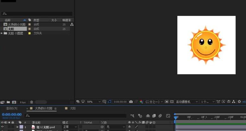Image resolution: width=246 pixels, height=131 pixels.
Task: Delete selected item with trash icon
Action: [31, 102]
